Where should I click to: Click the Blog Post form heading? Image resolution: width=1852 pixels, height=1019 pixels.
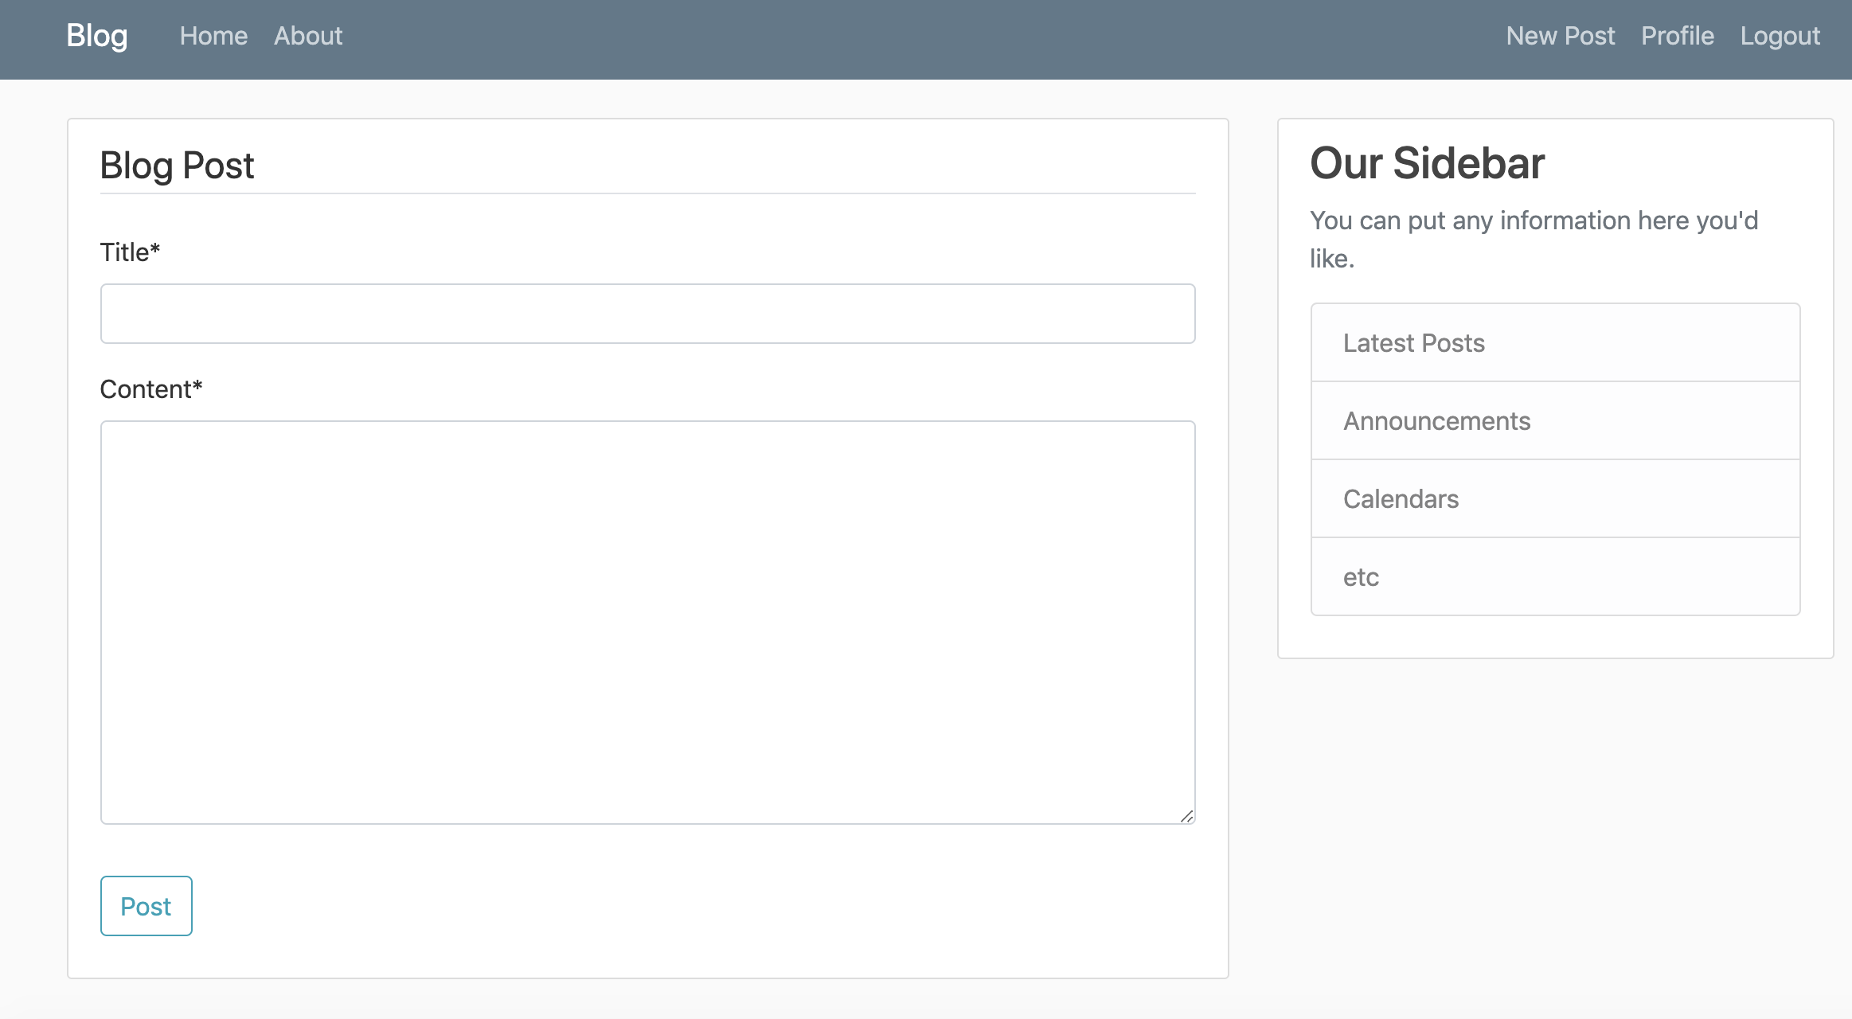point(177,165)
